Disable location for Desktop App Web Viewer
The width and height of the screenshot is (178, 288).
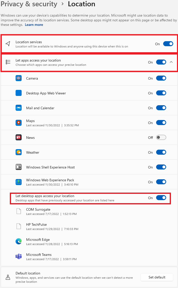(x=161, y=93)
